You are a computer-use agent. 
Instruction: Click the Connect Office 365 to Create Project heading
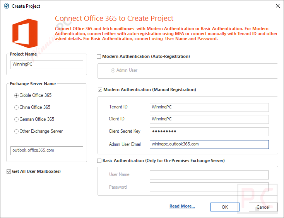pos(114,19)
